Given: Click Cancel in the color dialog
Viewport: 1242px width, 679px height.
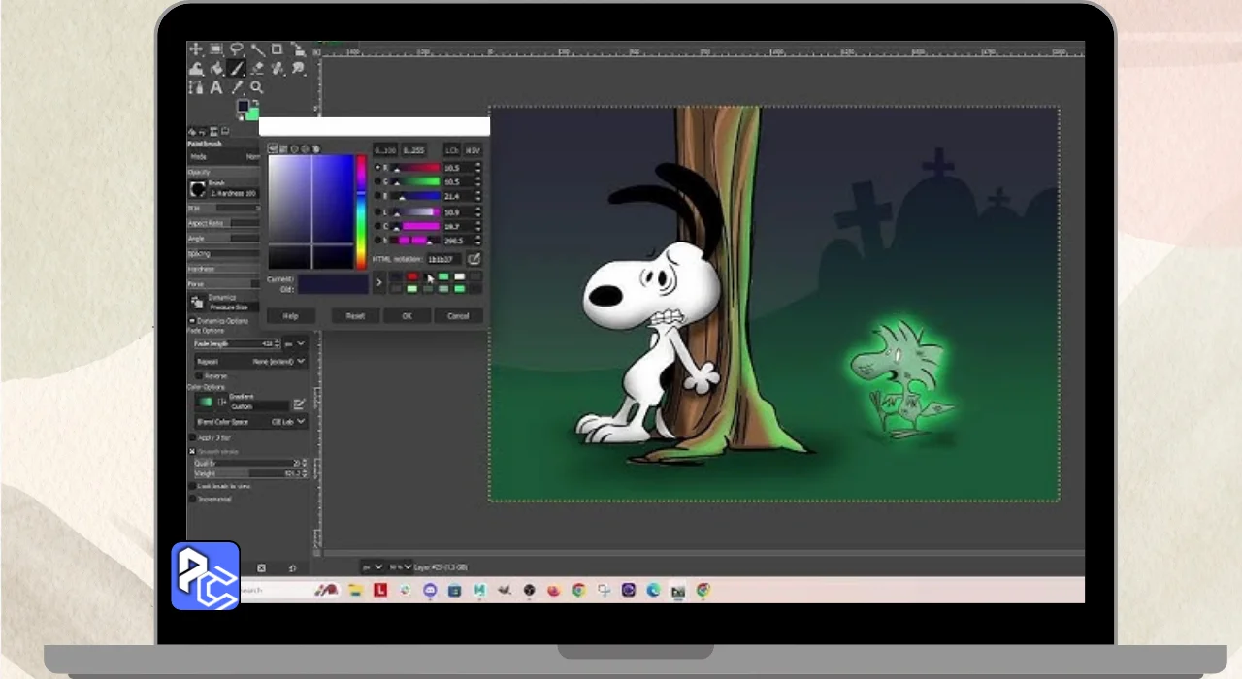Looking at the screenshot, I should [458, 316].
